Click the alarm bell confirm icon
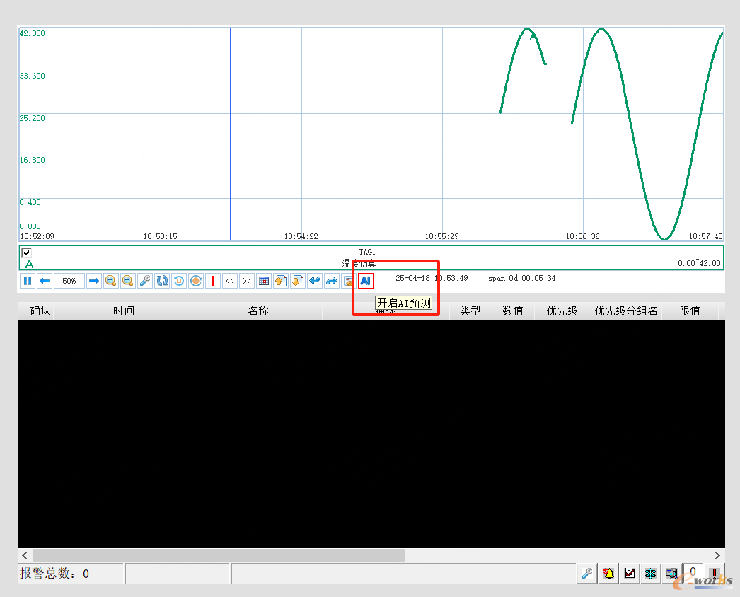This screenshot has height=597, width=740. tap(608, 574)
